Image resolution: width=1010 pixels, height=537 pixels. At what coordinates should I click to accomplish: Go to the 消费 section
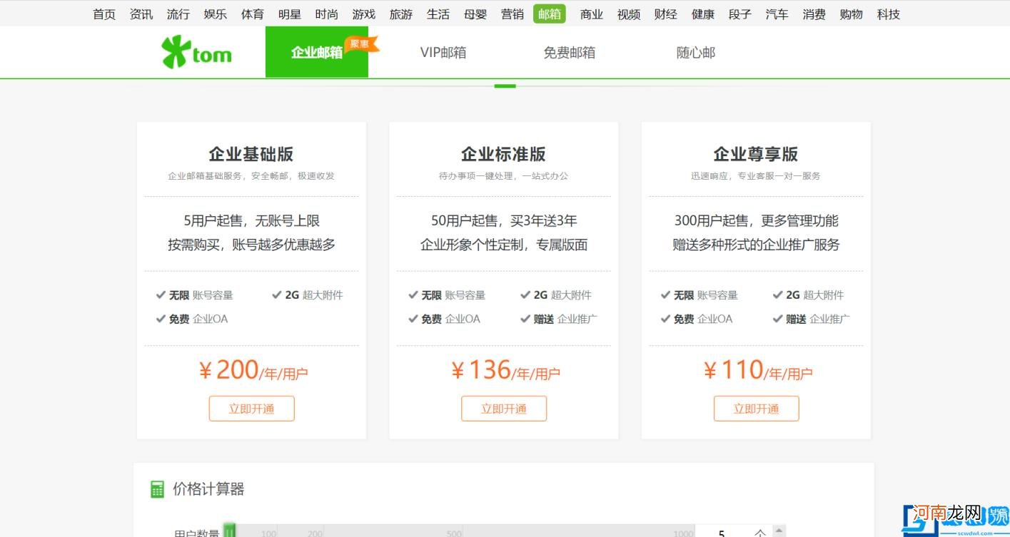[814, 14]
